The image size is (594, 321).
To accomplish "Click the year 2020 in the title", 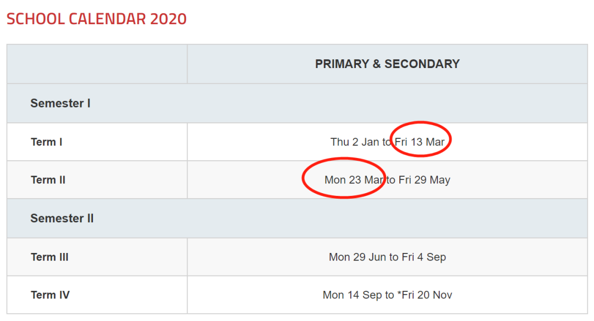I will click(168, 19).
